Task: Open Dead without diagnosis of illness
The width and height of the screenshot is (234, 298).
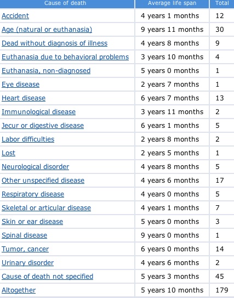Action: (x=55, y=43)
